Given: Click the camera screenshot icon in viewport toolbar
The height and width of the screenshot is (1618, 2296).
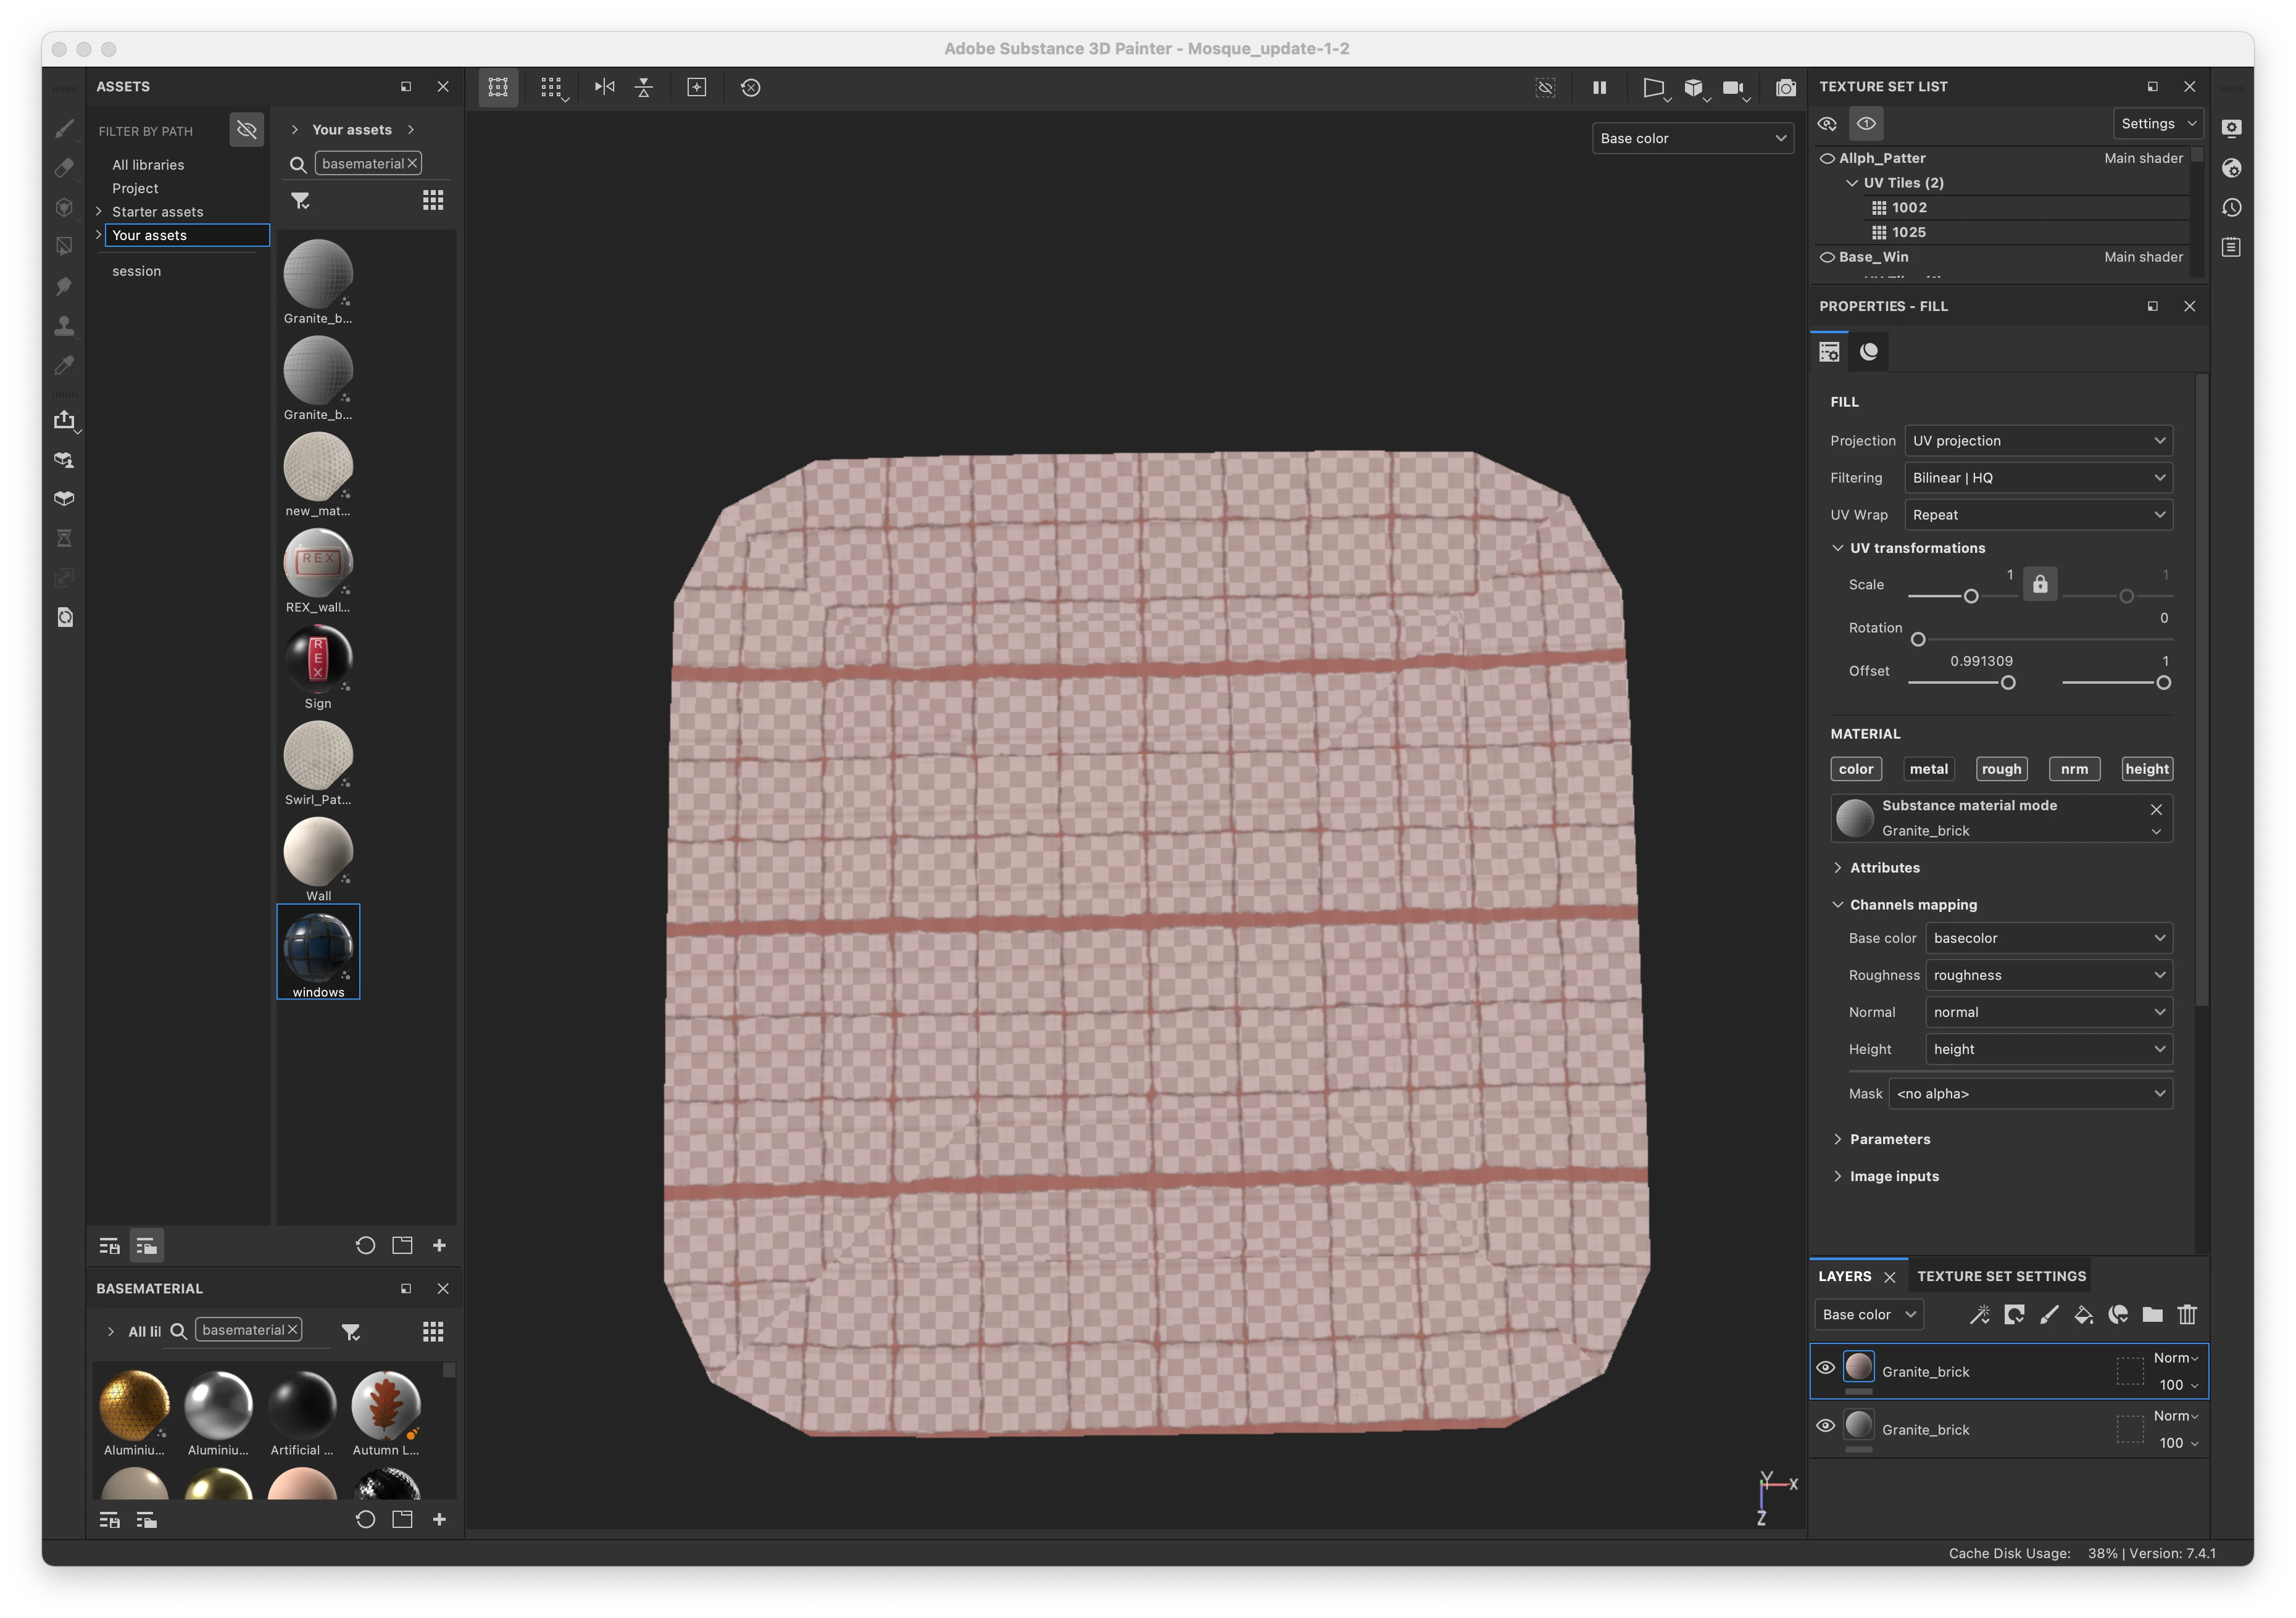Looking at the screenshot, I should pyautogui.click(x=1785, y=88).
